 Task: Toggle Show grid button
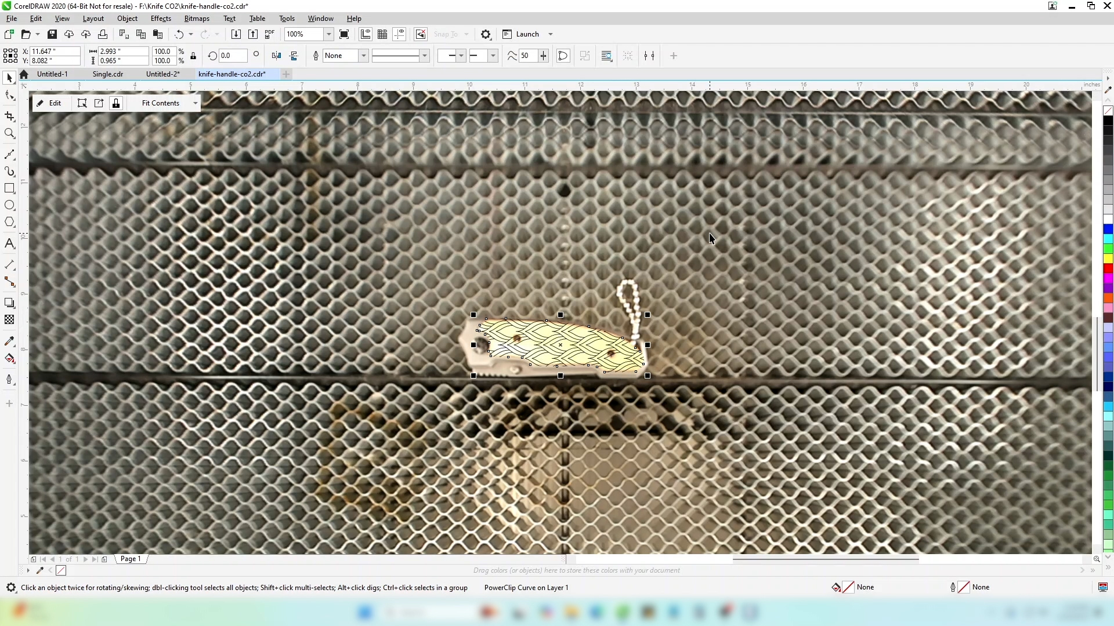382,34
